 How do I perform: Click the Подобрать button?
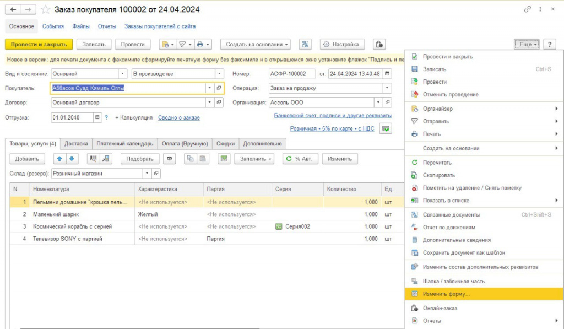click(139, 159)
